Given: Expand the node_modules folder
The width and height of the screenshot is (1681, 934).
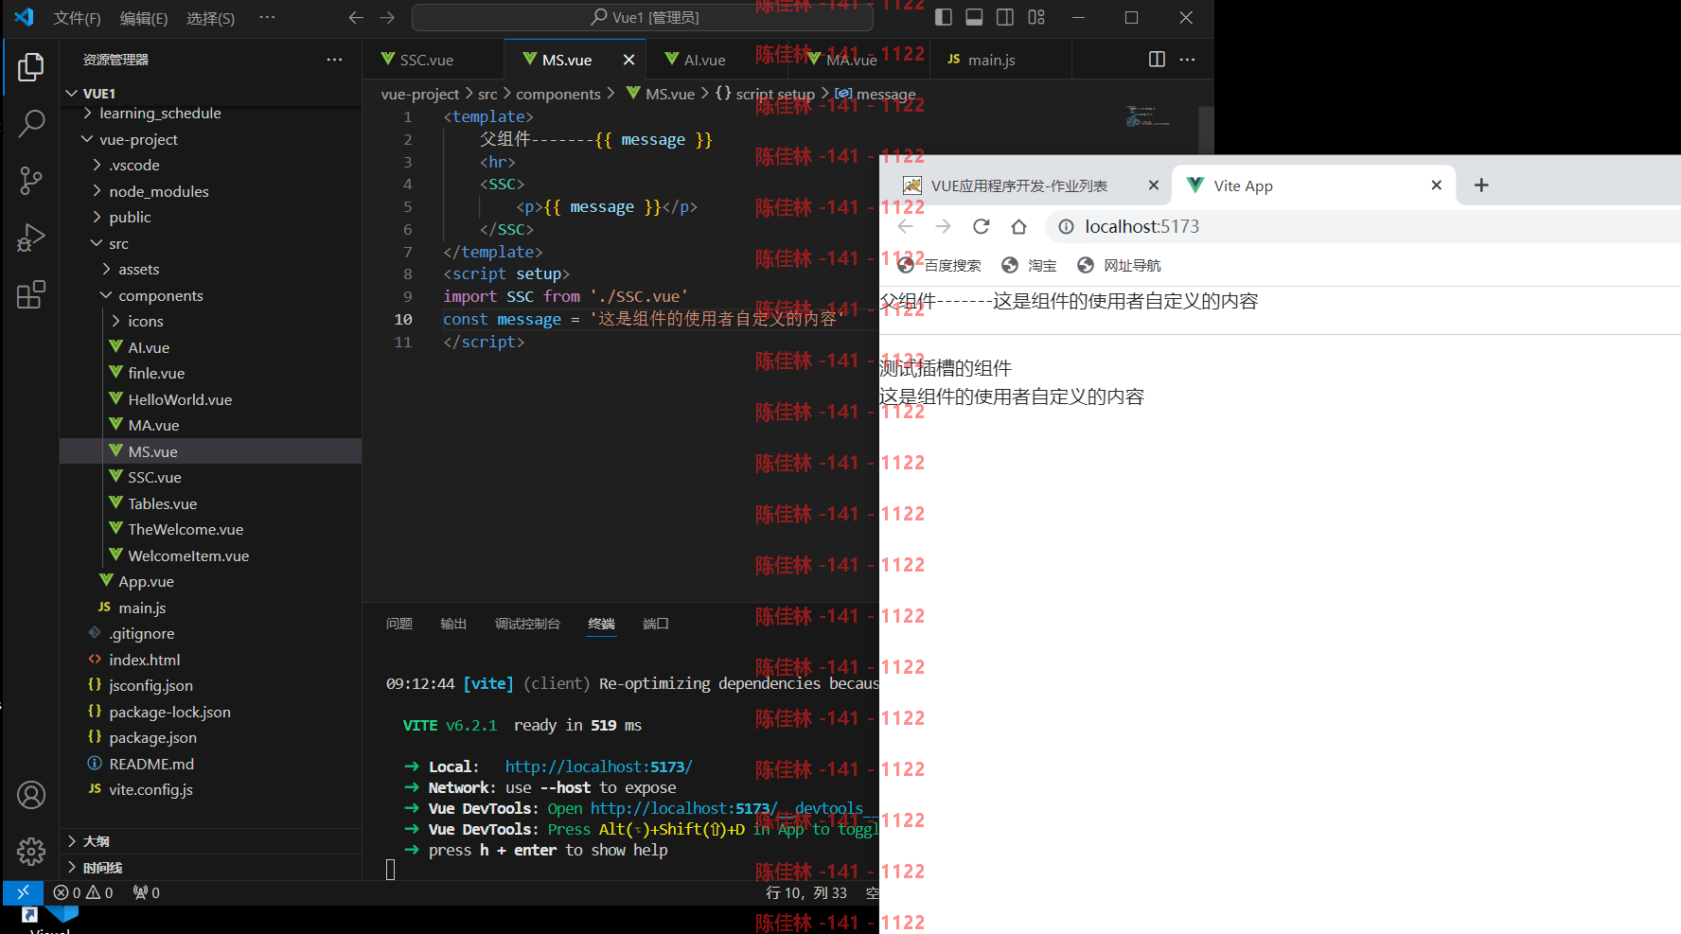Looking at the screenshot, I should tap(97, 191).
